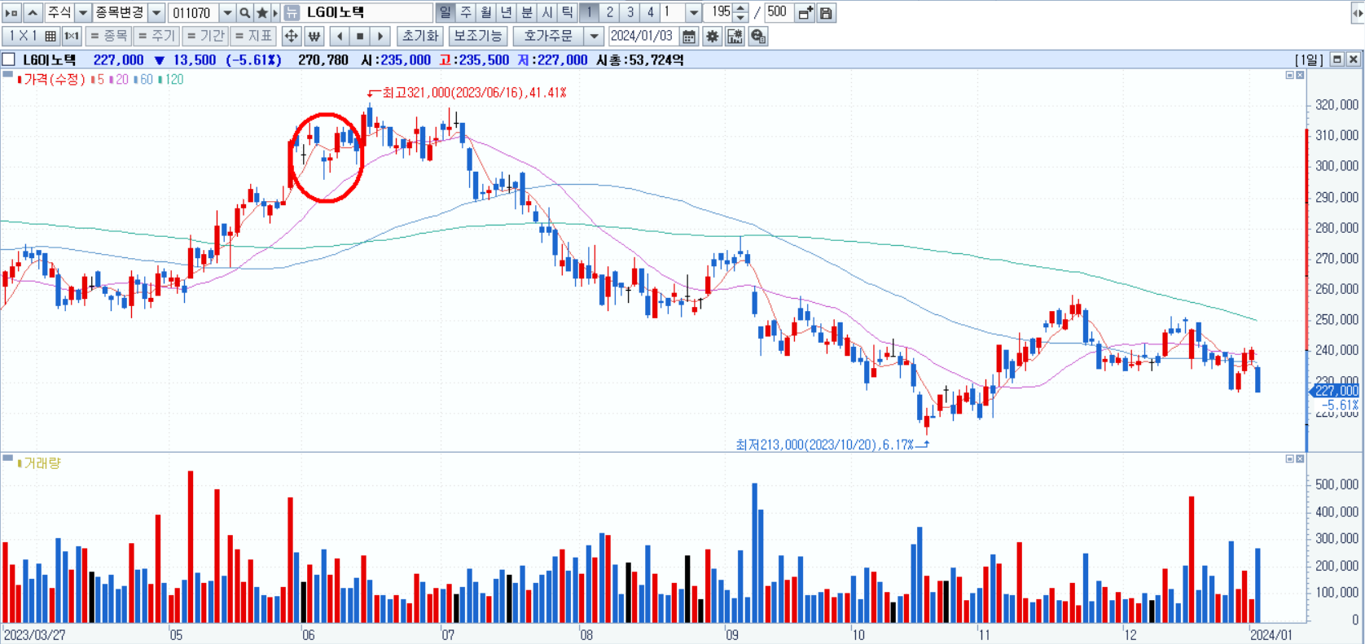Click the 120-day moving average legend
1365x644 pixels.
[171, 79]
